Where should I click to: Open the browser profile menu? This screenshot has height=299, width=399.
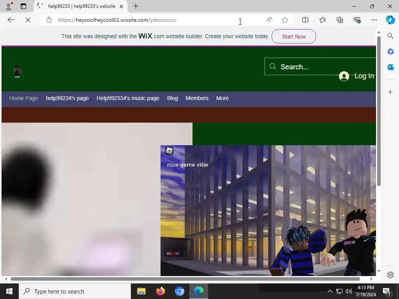[9, 6]
